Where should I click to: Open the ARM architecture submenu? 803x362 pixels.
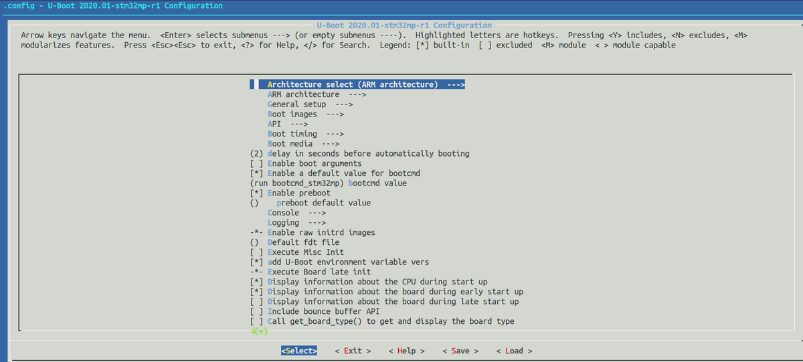tap(317, 94)
